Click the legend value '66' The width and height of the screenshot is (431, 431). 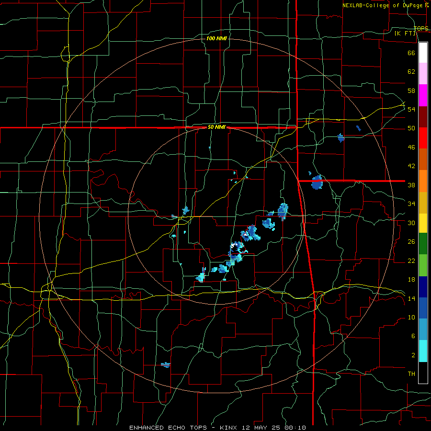tap(411, 53)
